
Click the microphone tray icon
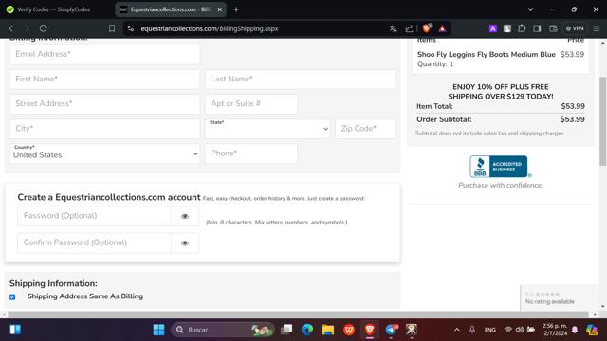pyautogui.click(x=472, y=330)
